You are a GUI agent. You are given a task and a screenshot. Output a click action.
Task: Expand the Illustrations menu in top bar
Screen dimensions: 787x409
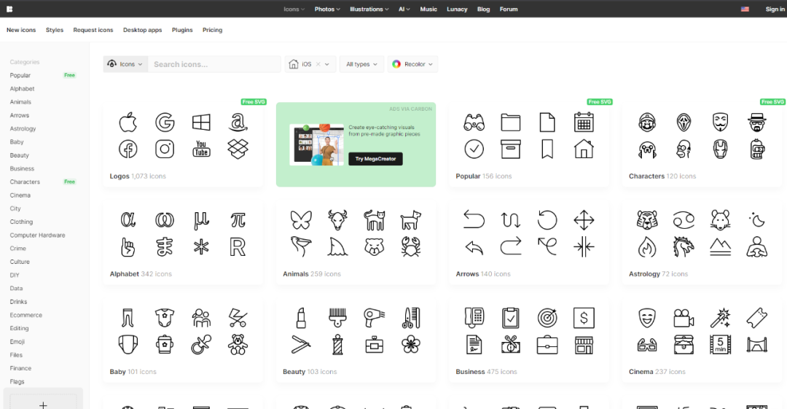tap(369, 9)
